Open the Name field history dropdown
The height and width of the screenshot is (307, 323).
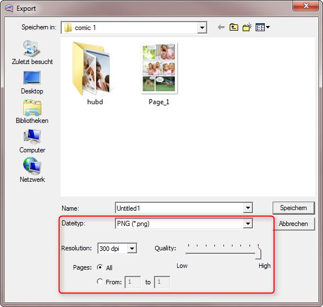pyautogui.click(x=248, y=208)
